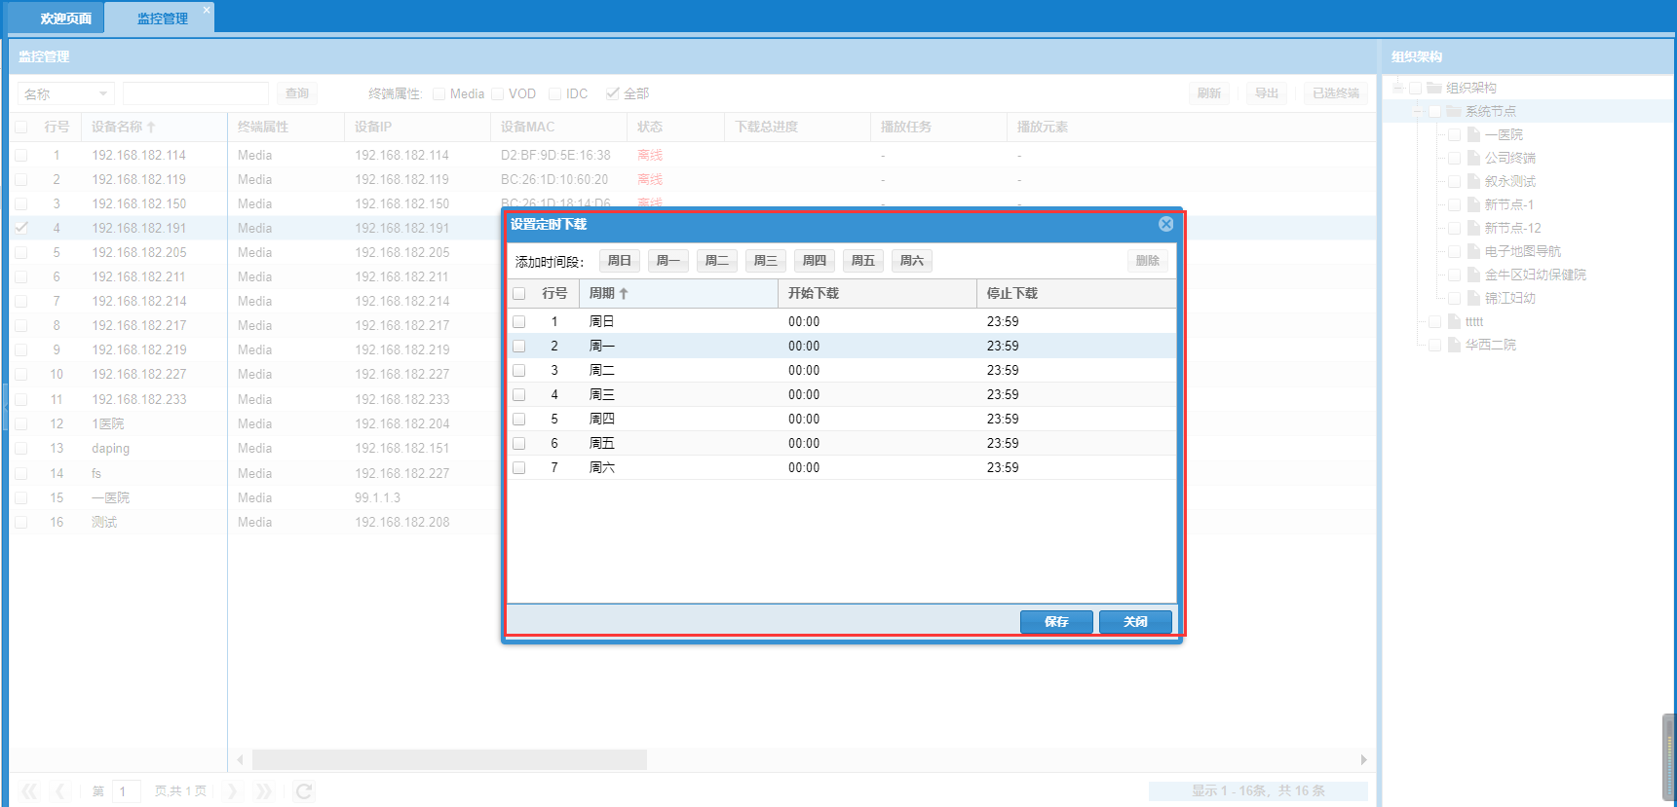Collapse the 系统节点 tree node

[1418, 111]
